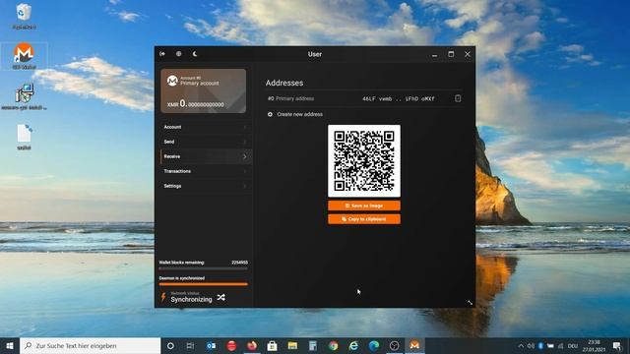Open the red round app in taskbar
This screenshot has width=630, height=354.
pos(231,345)
